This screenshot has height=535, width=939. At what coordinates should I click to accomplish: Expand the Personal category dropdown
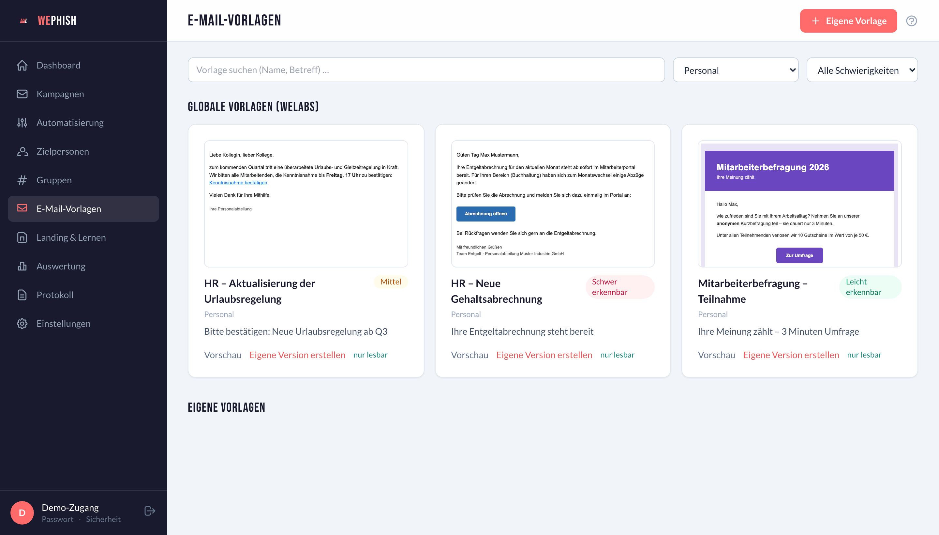(x=736, y=70)
